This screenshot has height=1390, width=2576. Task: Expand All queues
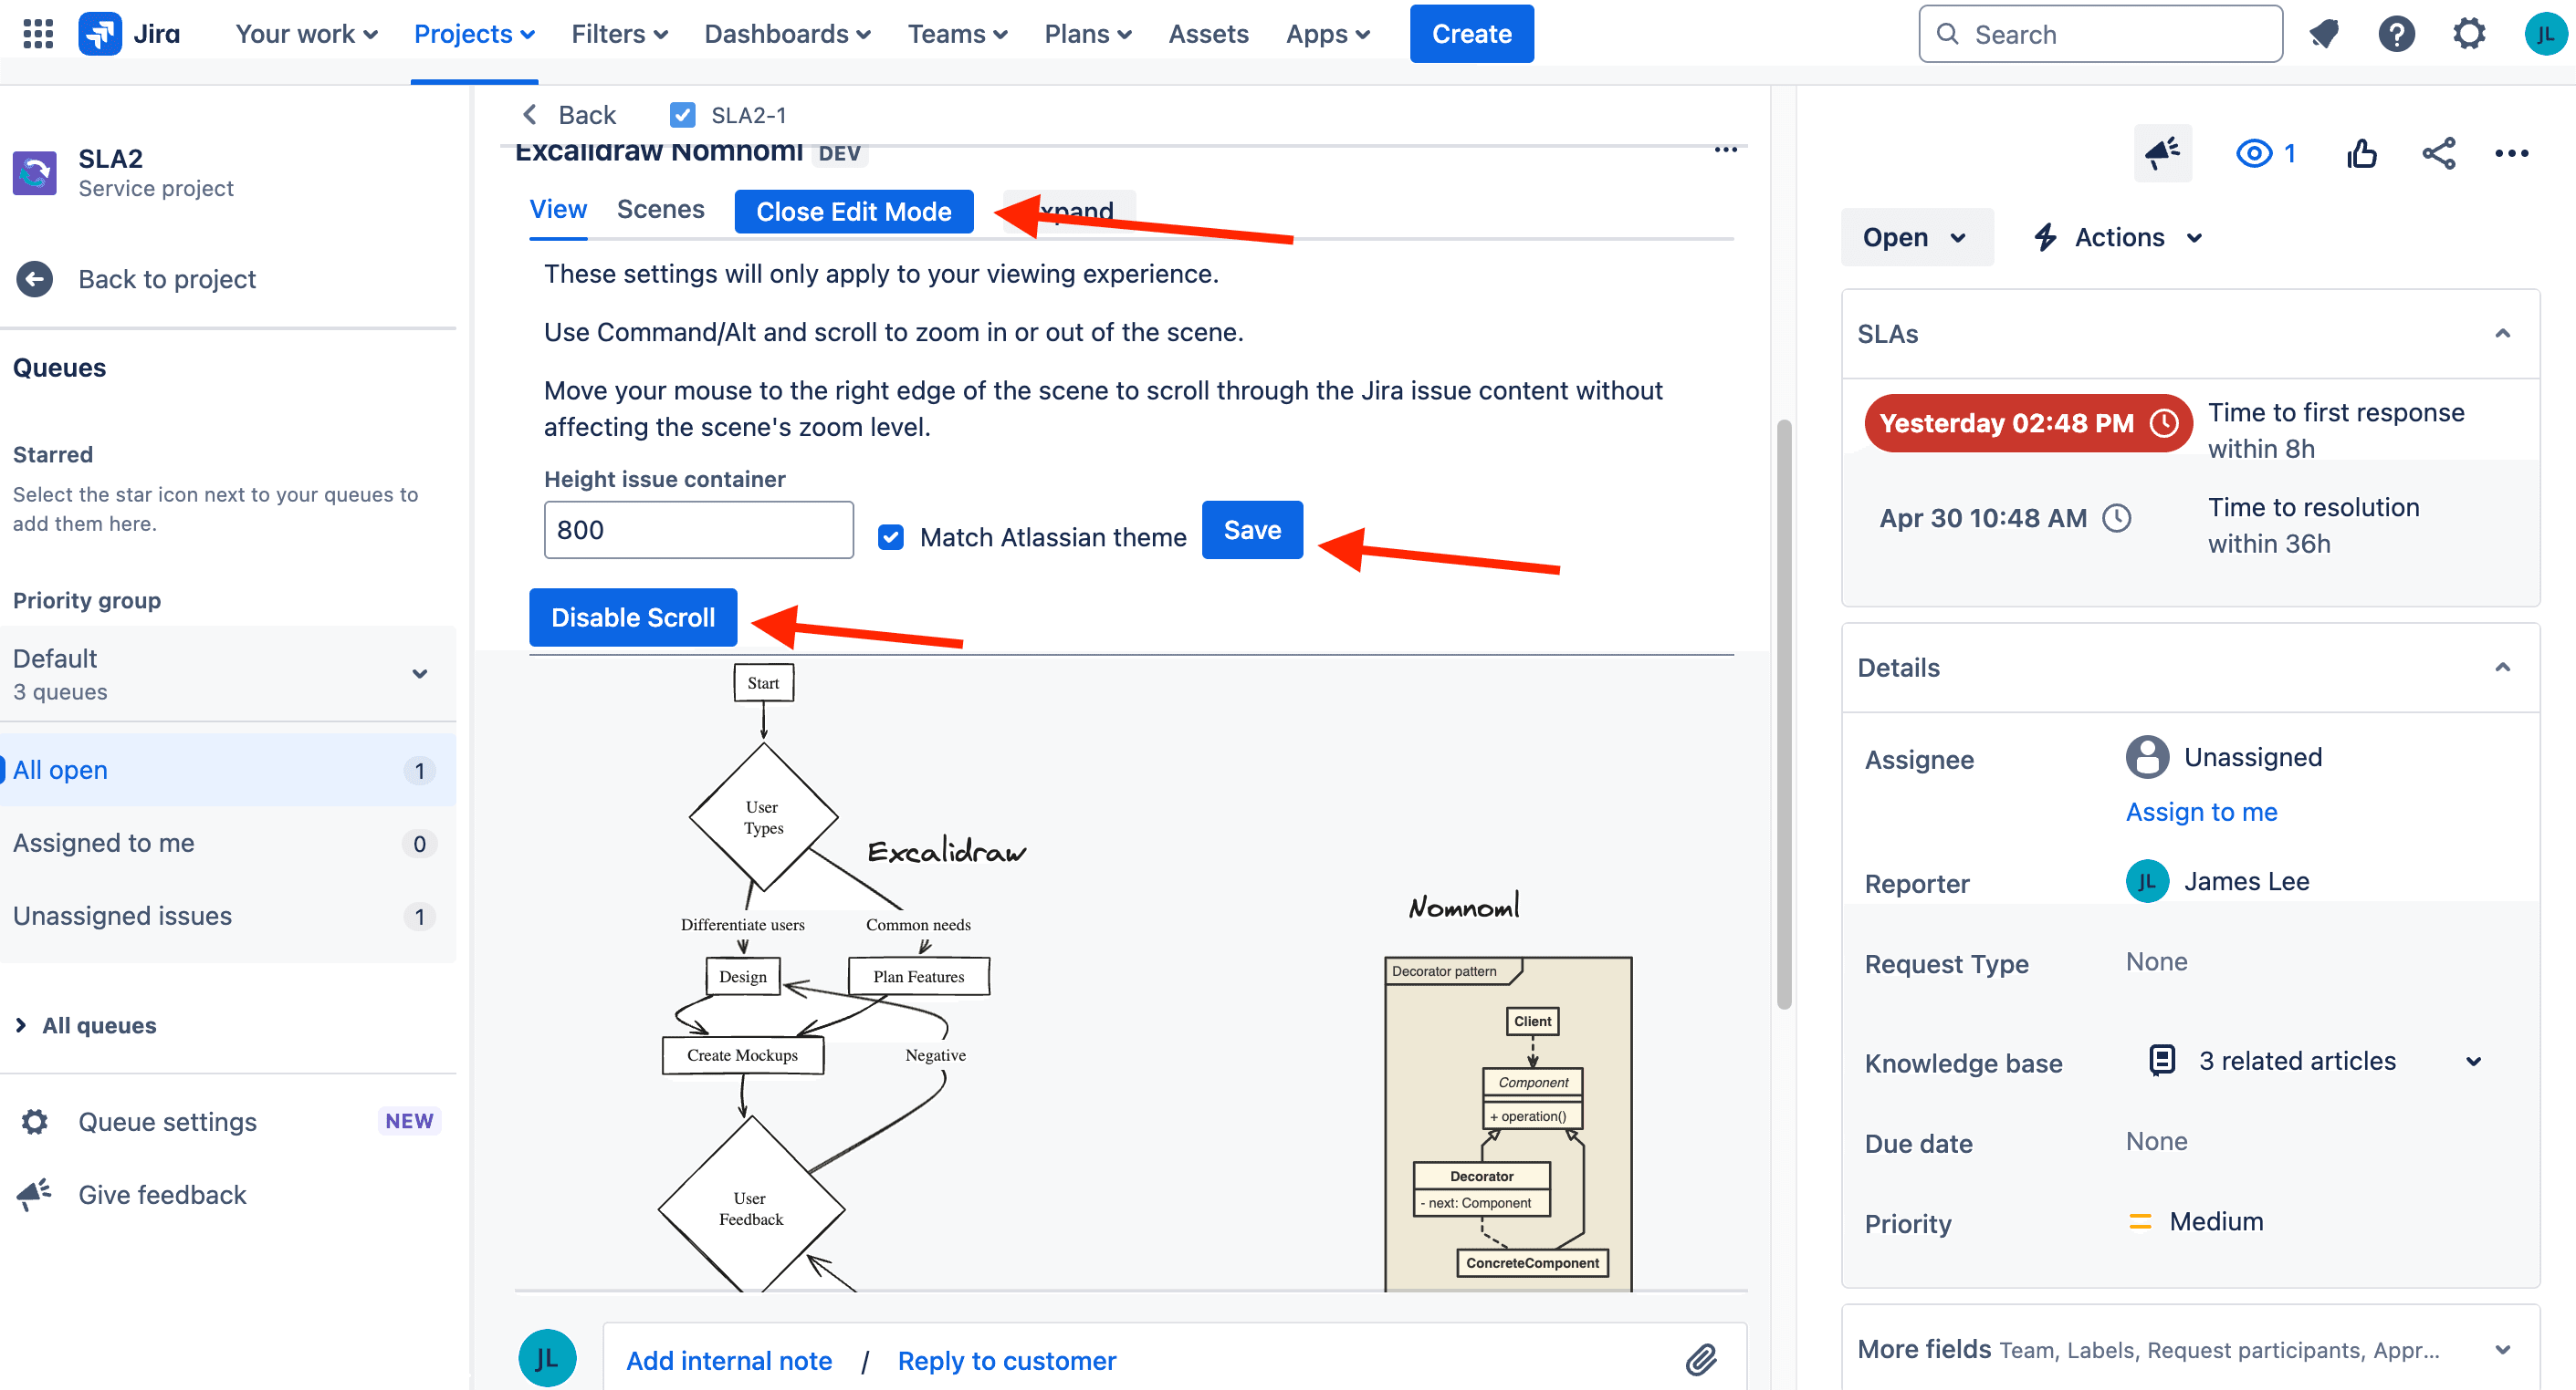pos(86,1025)
